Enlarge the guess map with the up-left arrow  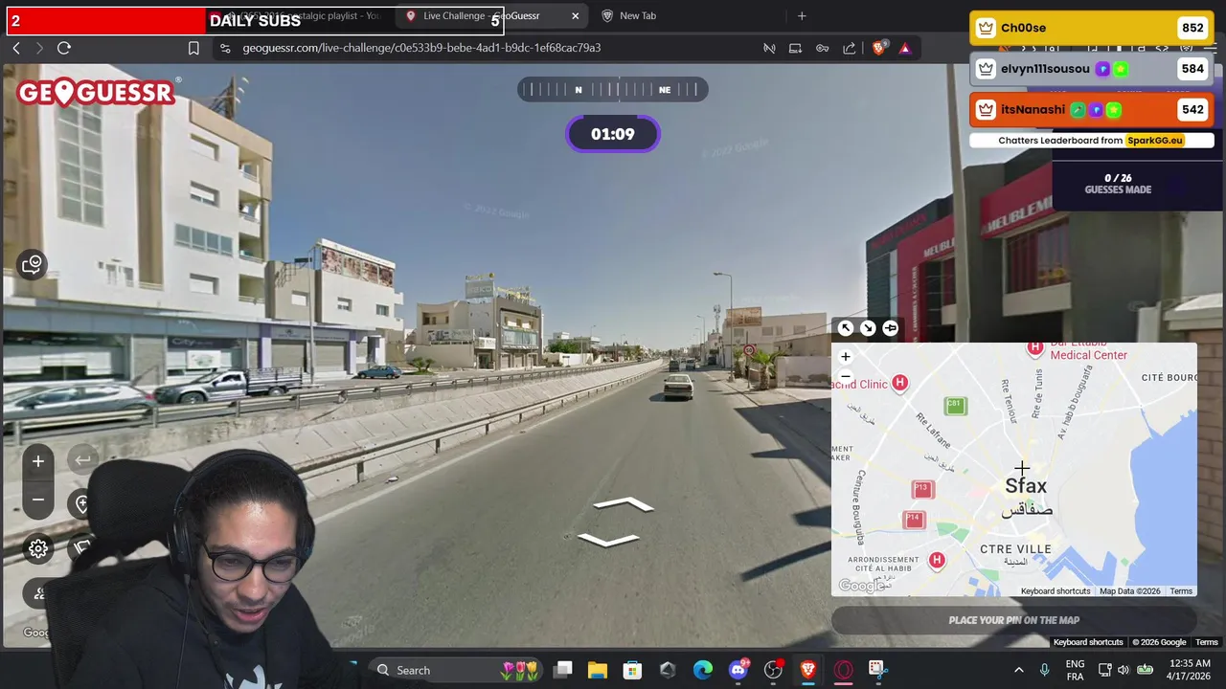pyautogui.click(x=845, y=328)
